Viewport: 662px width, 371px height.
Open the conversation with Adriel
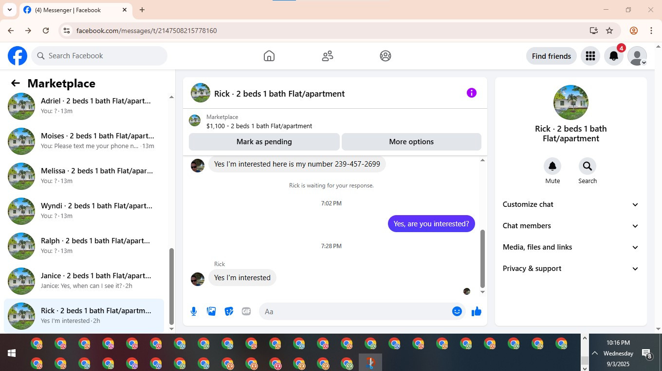point(84,106)
